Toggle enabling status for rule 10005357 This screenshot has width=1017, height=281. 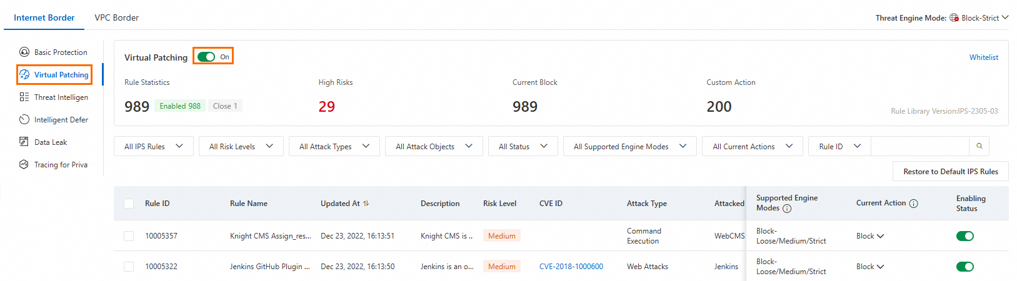[x=965, y=236]
